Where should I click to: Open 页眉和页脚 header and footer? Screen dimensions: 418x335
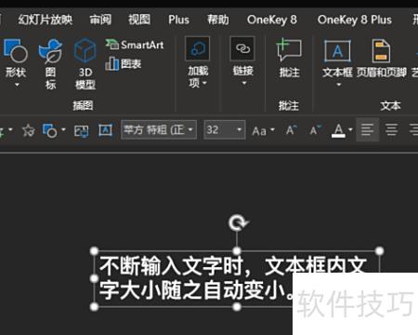pos(381,59)
